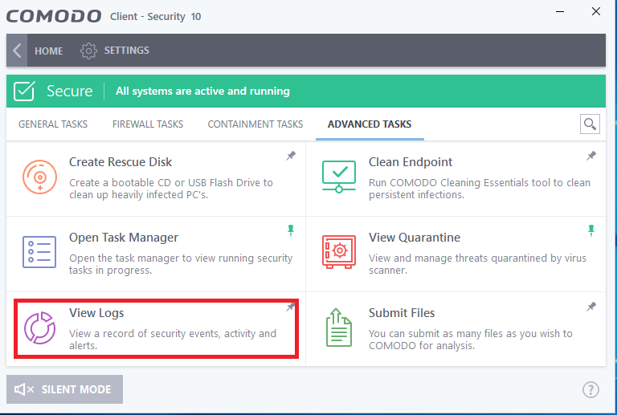Open the task search magnifier
Viewport: 617px width, 415px height.
tap(590, 124)
